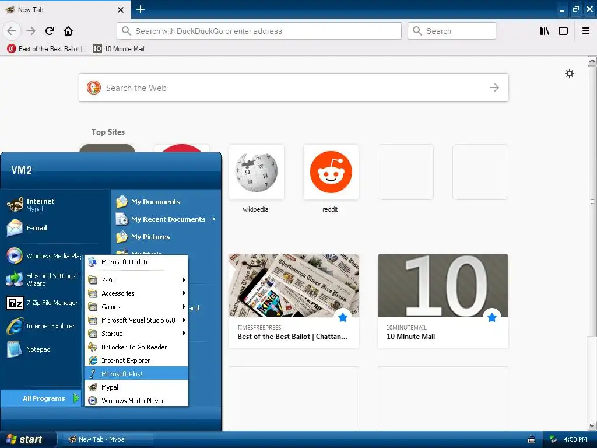Open the Library bookshelf icon
The width and height of the screenshot is (597, 448).
545,31
